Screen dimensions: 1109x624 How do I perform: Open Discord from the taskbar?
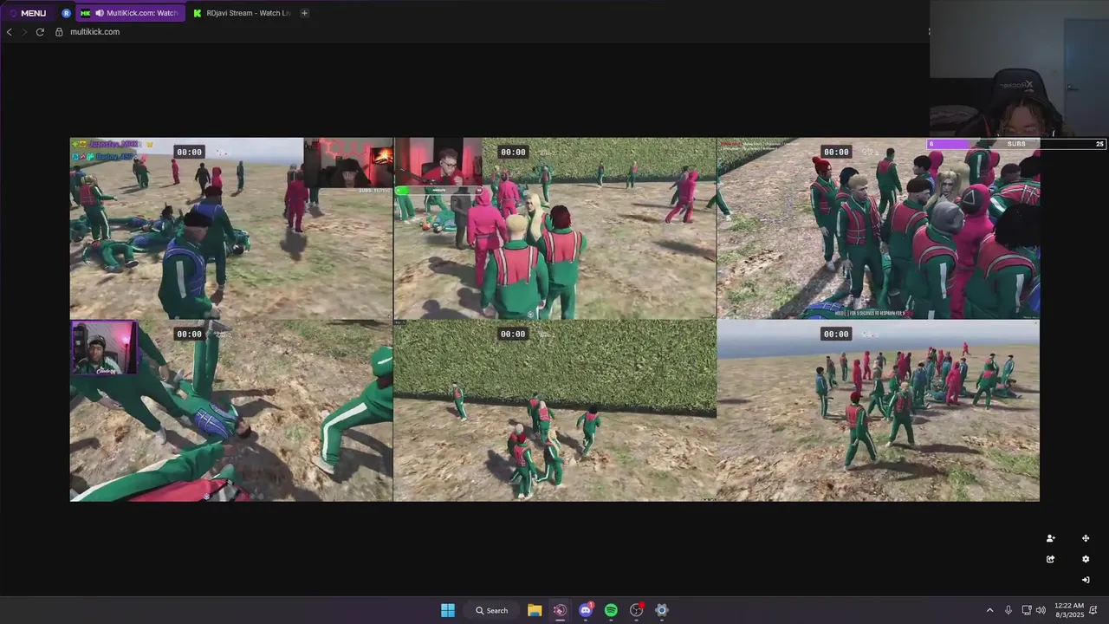pyautogui.click(x=586, y=610)
